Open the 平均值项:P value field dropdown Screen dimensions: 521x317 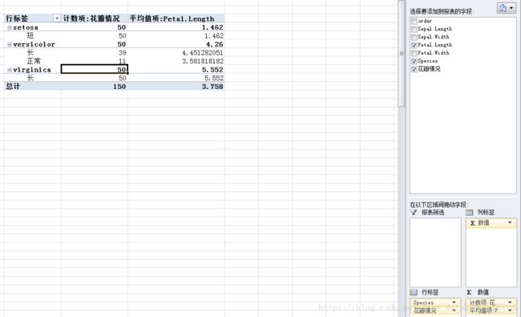pos(510,311)
